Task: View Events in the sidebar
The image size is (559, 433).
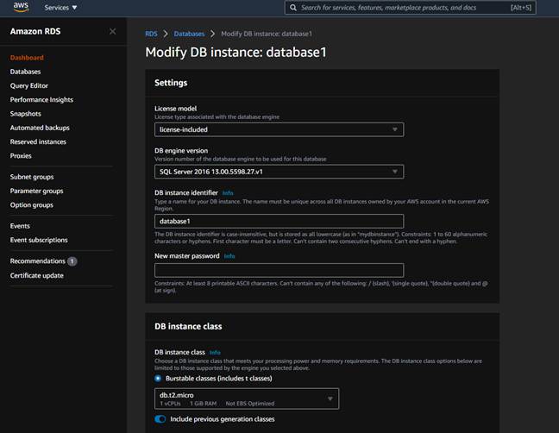Action: click(20, 226)
